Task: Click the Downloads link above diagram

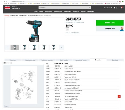Action: [x=8, y=63]
